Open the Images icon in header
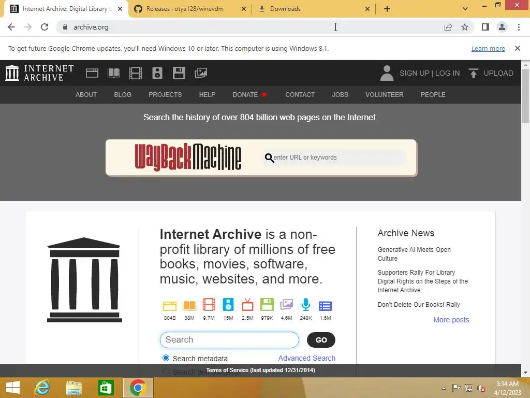Viewport: 530px width, 398px height. (x=201, y=73)
